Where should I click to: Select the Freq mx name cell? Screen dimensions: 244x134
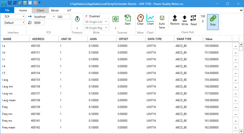(7, 121)
